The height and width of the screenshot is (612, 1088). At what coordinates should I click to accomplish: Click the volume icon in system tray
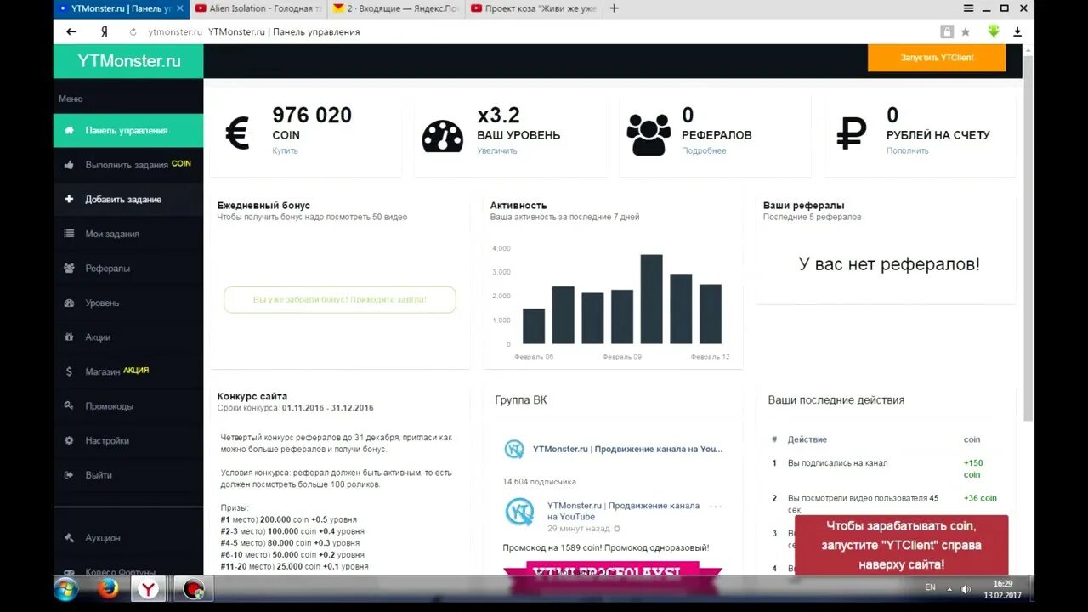pyautogui.click(x=966, y=588)
